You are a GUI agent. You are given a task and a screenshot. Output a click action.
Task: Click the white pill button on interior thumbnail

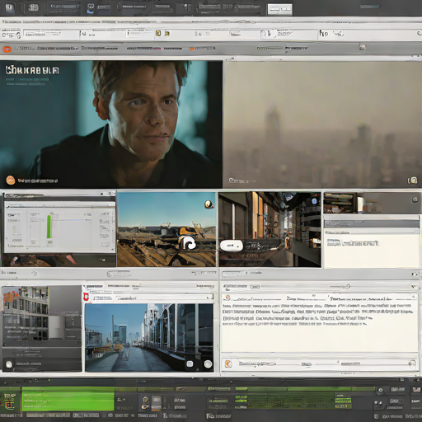point(232,246)
